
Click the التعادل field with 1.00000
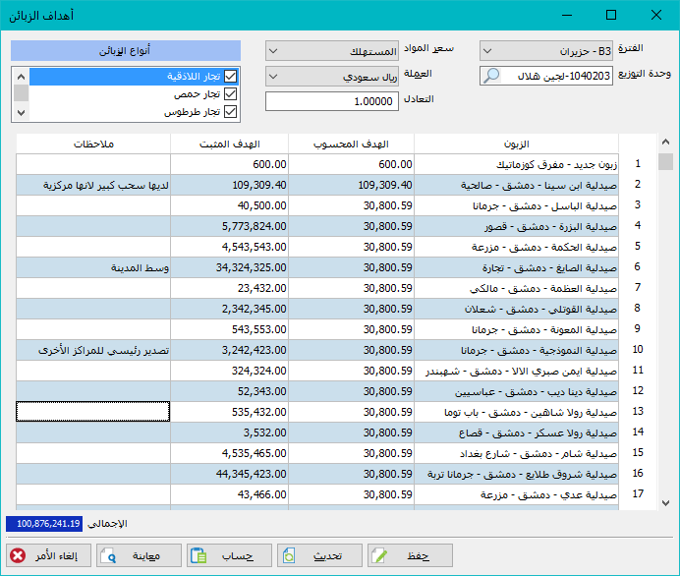(332, 101)
